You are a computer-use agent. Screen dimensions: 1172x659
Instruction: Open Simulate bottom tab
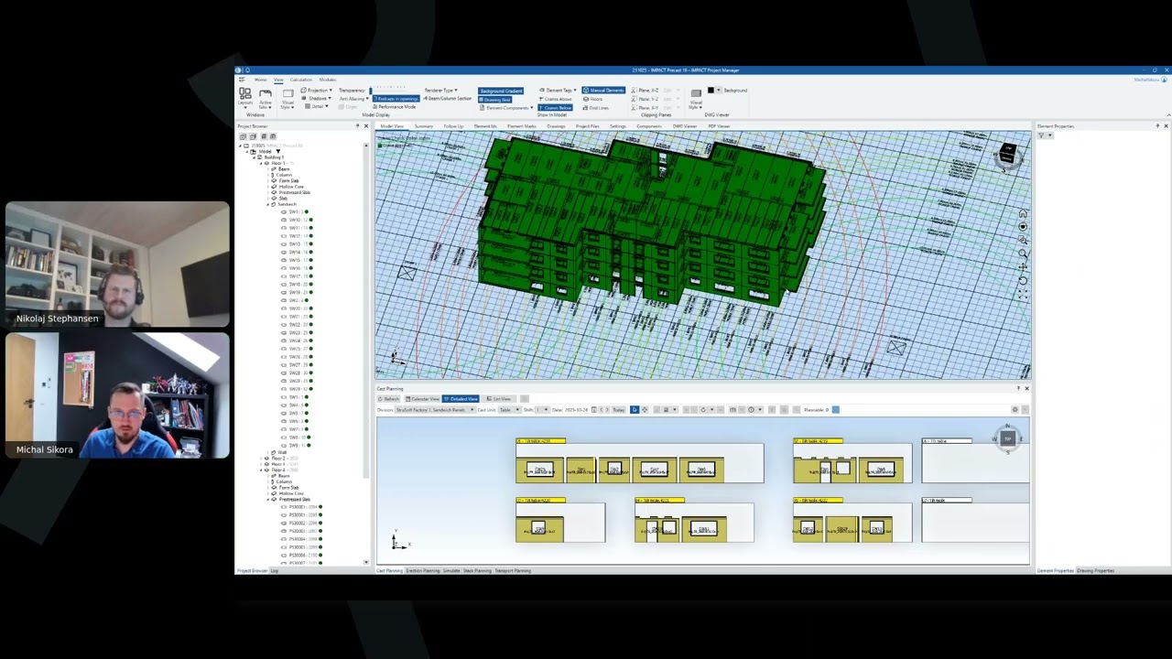pyautogui.click(x=451, y=570)
